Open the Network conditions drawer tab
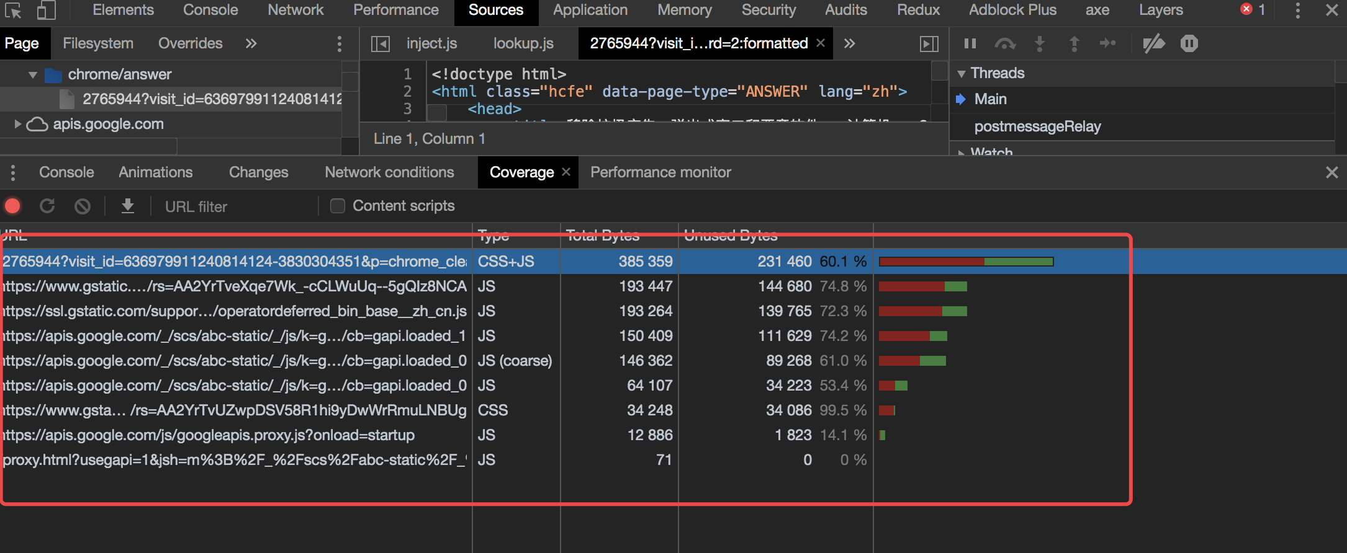This screenshot has width=1347, height=553. [389, 172]
